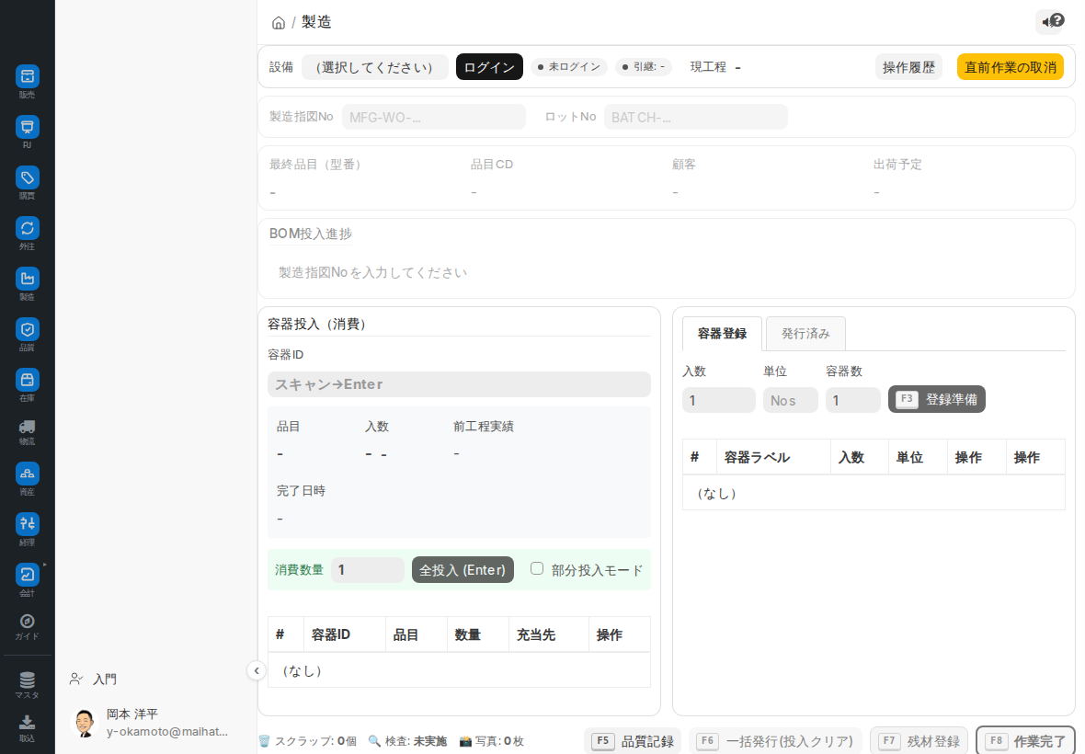Click the 岡本 洋平 profile avatar

click(x=85, y=723)
